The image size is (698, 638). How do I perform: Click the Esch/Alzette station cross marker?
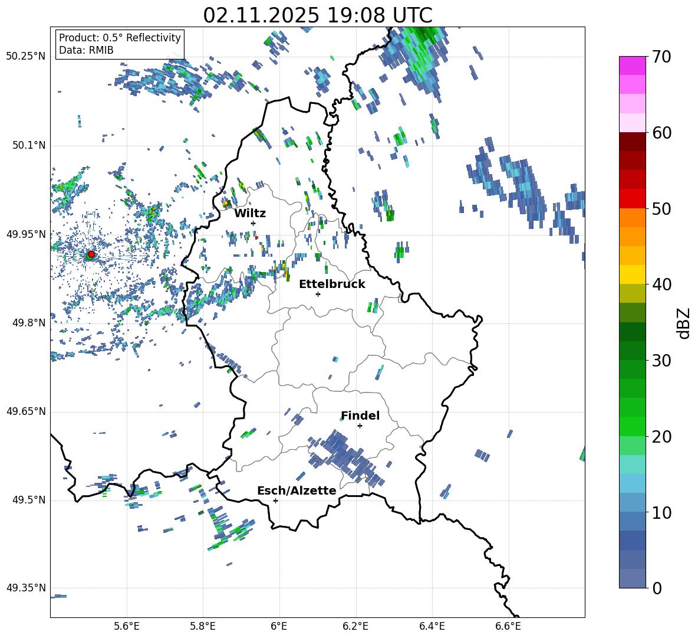click(275, 500)
